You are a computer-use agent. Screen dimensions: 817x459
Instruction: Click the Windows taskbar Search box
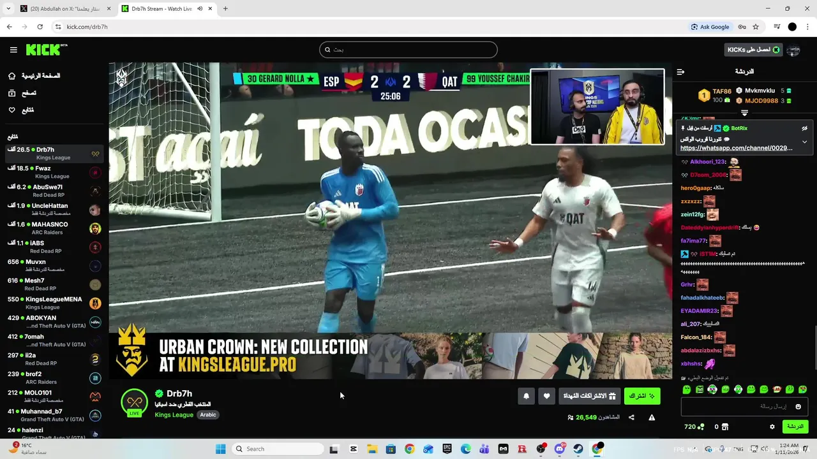coord(278,449)
